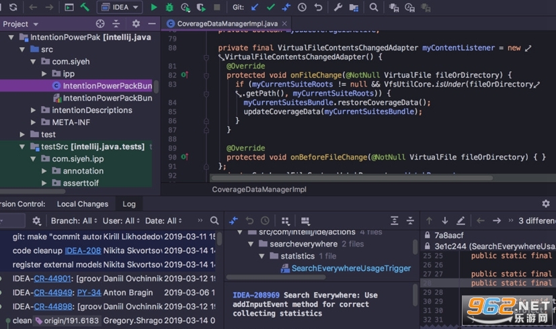Roll back changes with the undo arrow

pos(318,7)
